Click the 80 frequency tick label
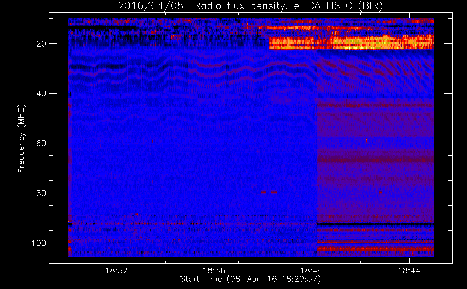Image resolution: width=467 pixels, height=289 pixels. [x=41, y=193]
